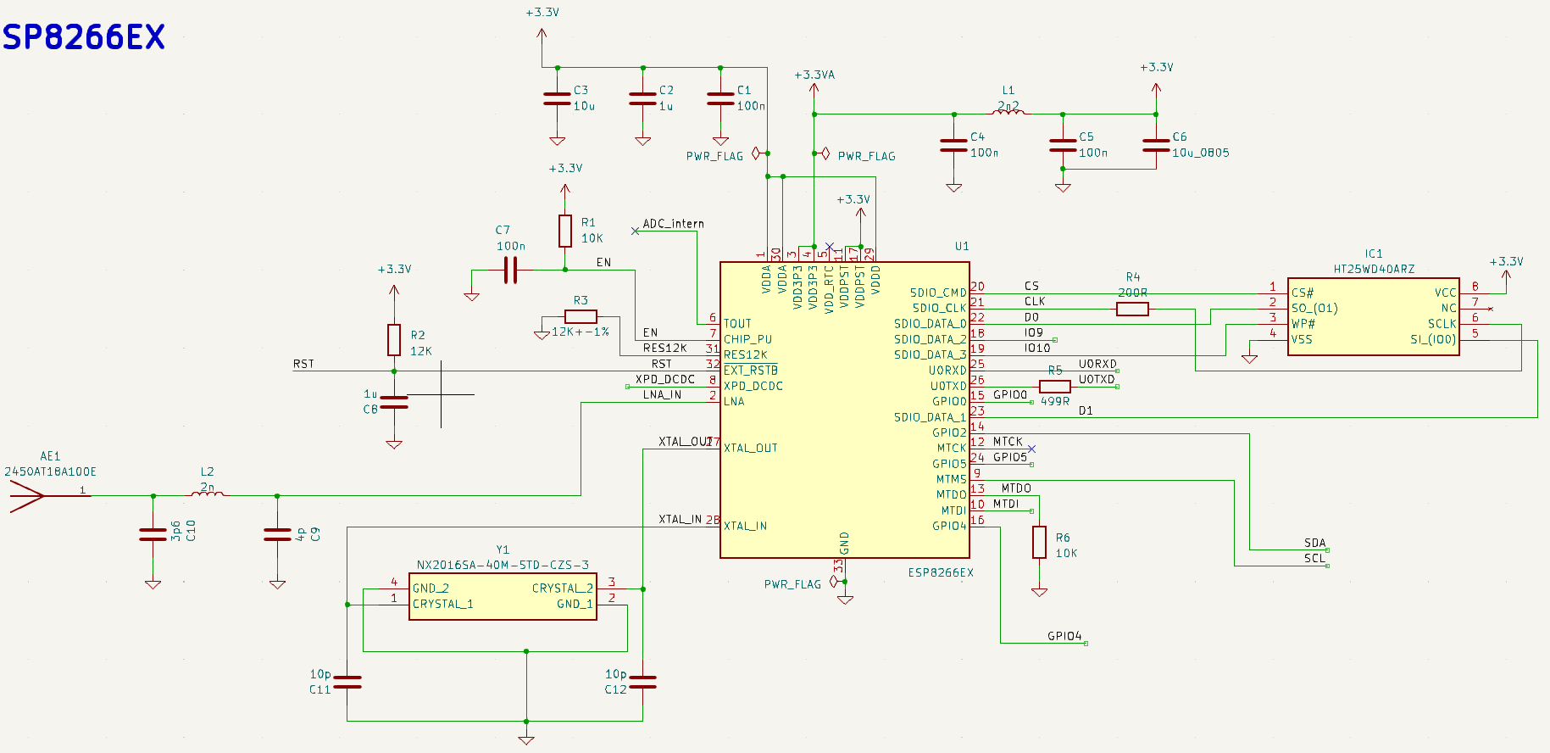Select the R4 200R resistor symbol
1550x753 pixels.
[1132, 310]
